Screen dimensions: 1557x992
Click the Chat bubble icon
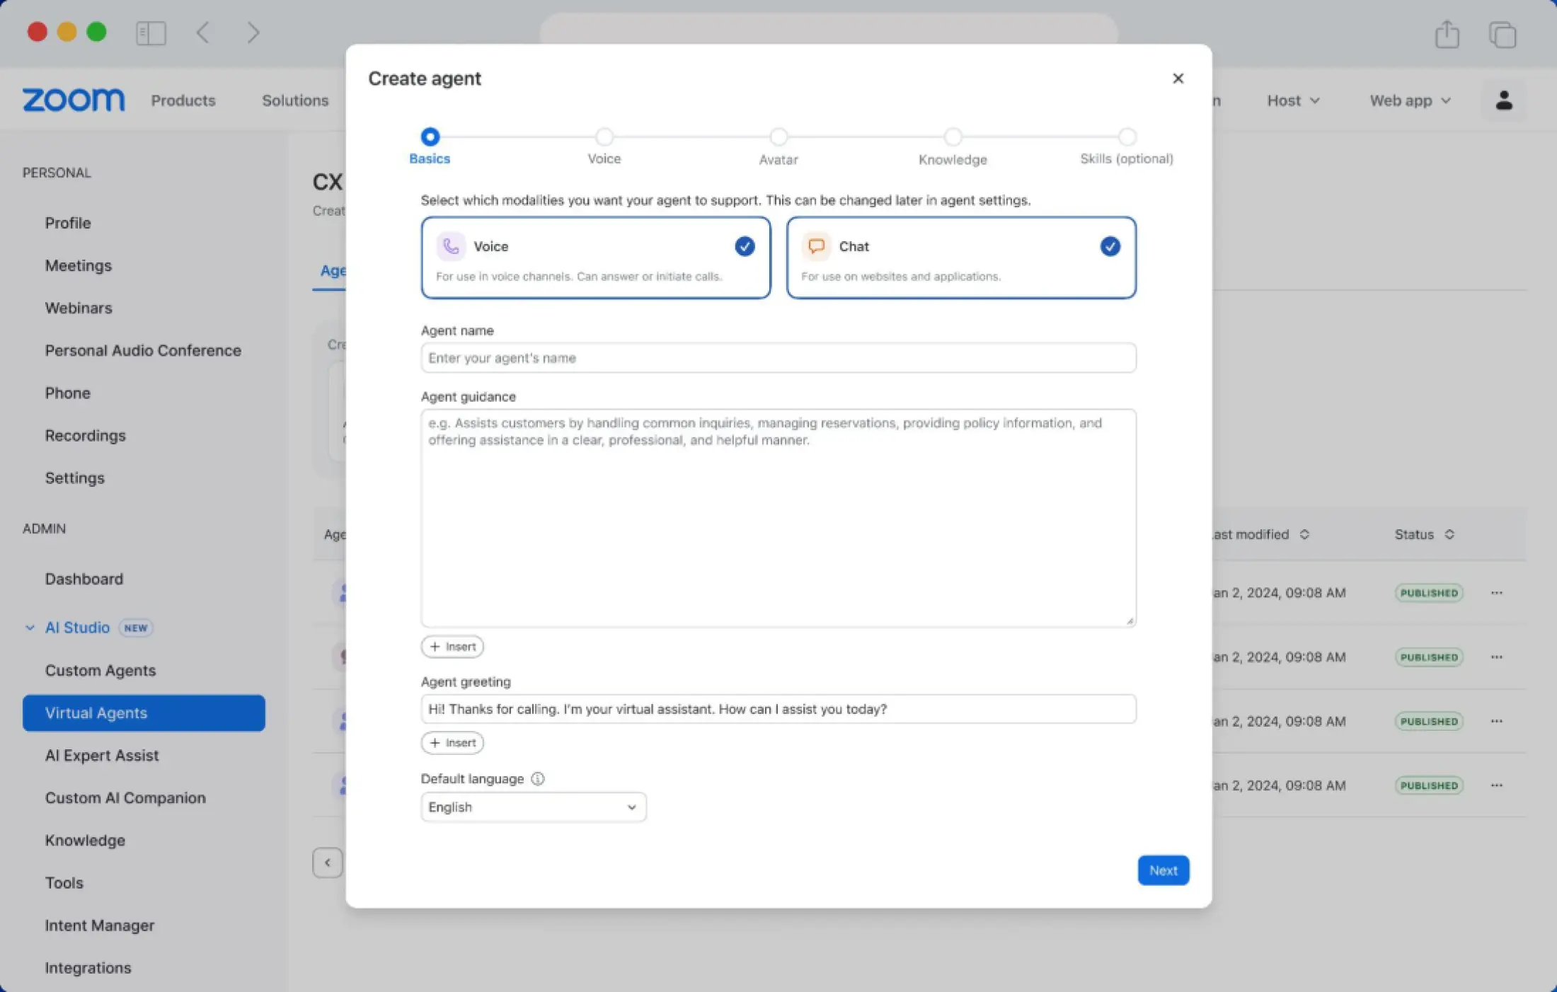pyautogui.click(x=816, y=246)
